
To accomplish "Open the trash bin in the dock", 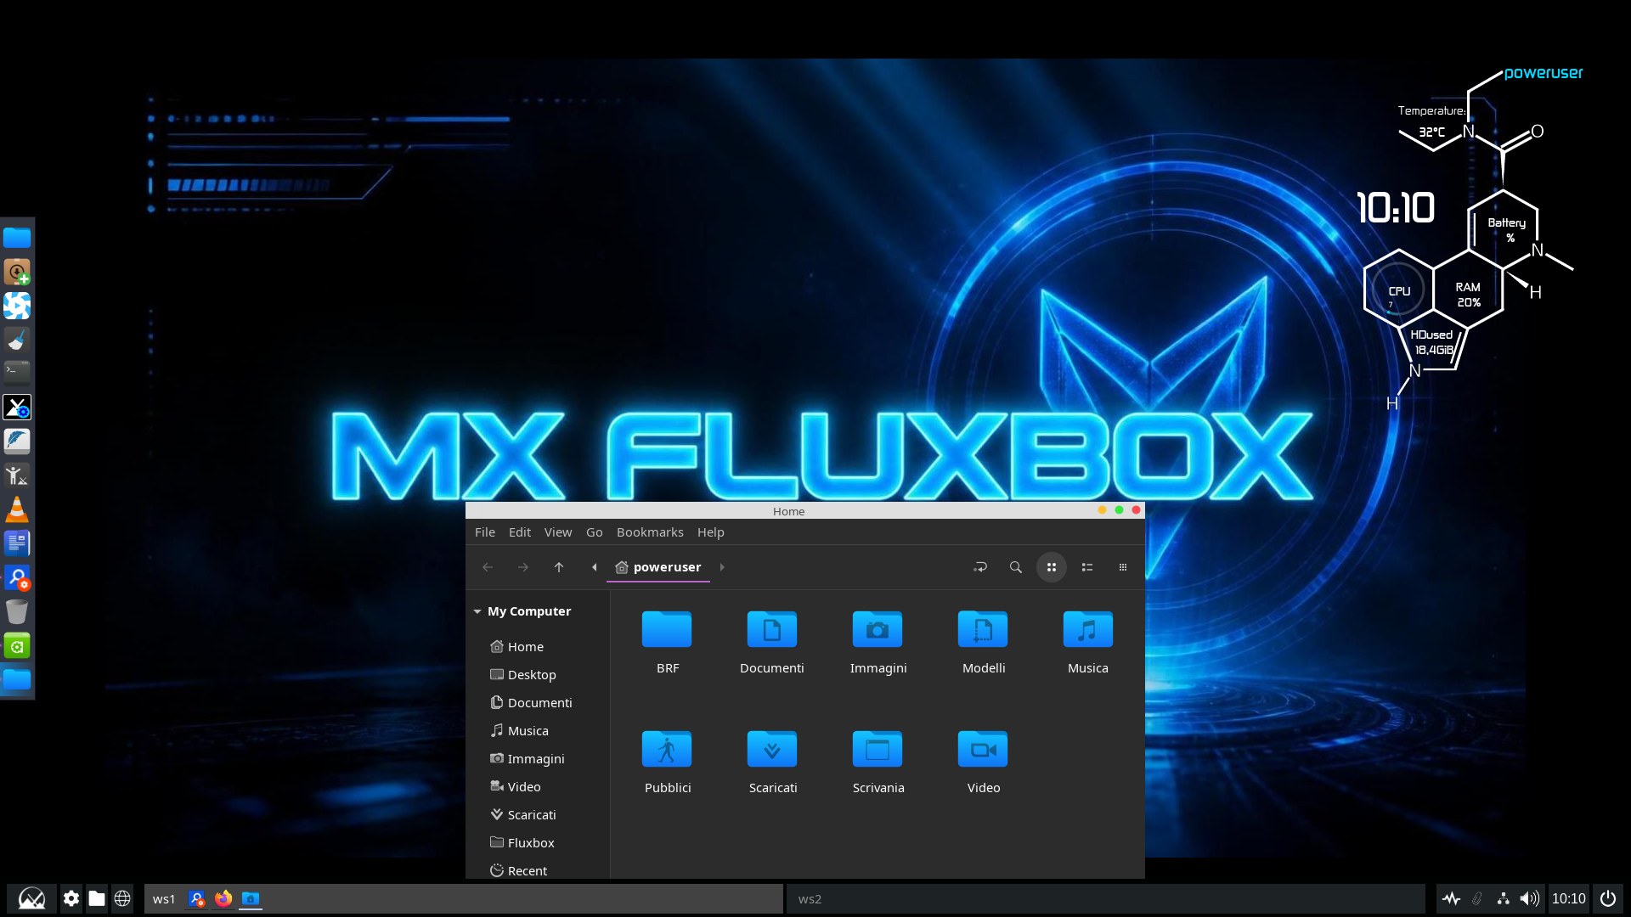I will click(17, 611).
